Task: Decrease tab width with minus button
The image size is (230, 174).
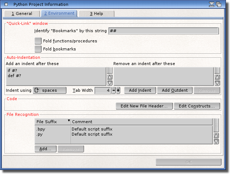Action: pyautogui.click(x=114, y=90)
